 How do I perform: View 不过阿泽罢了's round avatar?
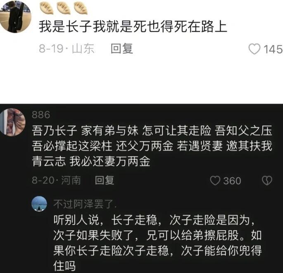(x=39, y=204)
